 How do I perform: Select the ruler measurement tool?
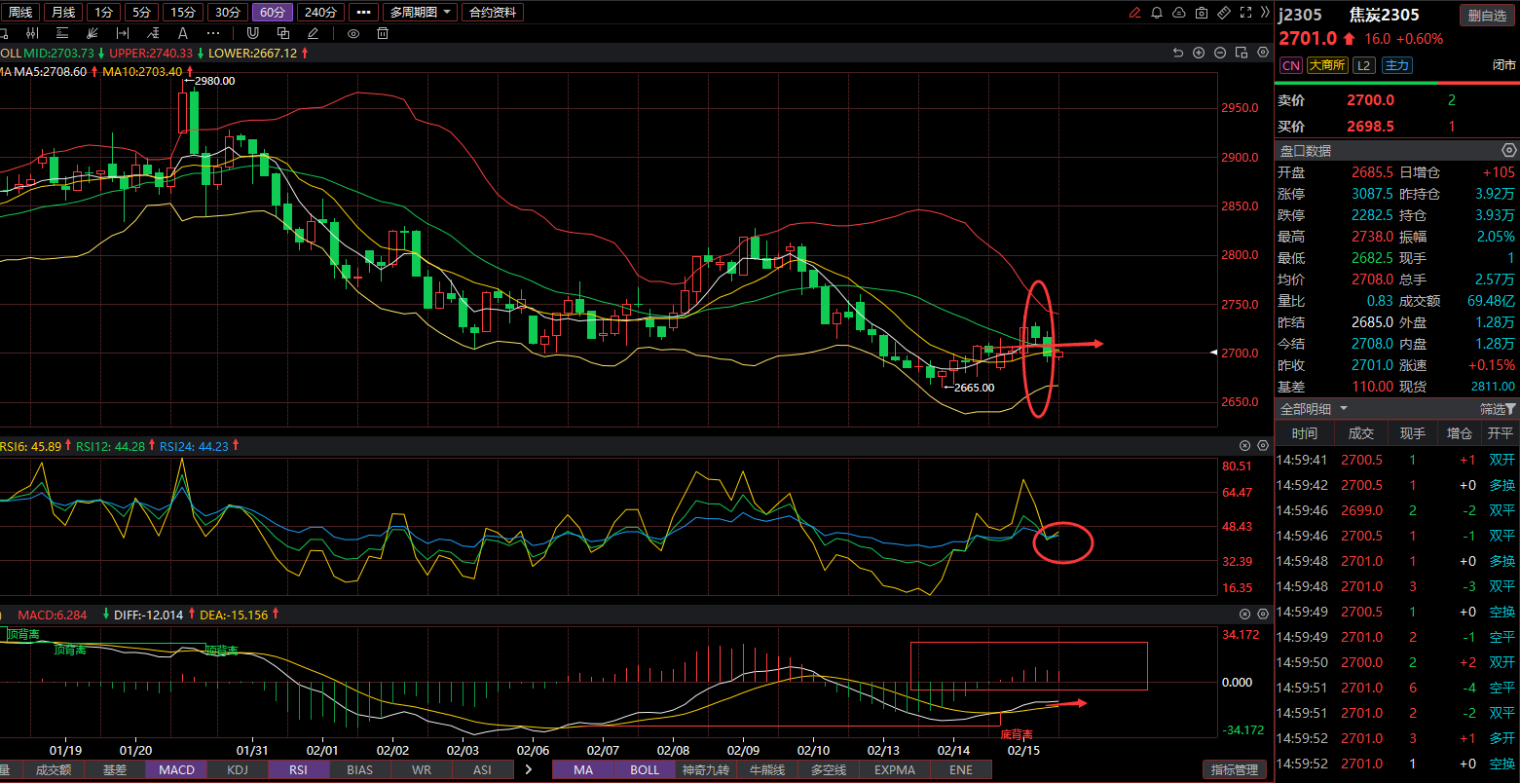point(1225,13)
